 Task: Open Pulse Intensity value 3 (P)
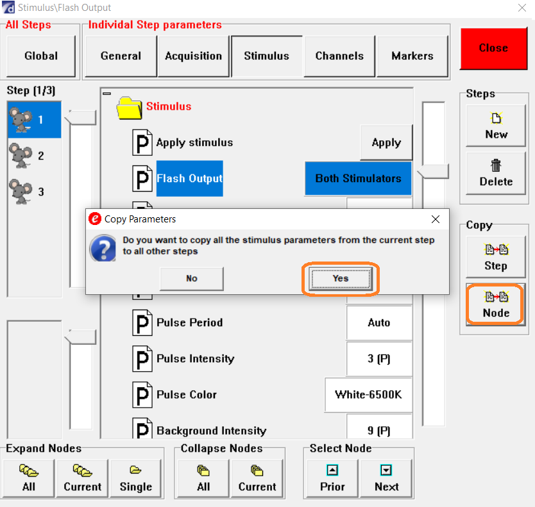tap(379, 359)
